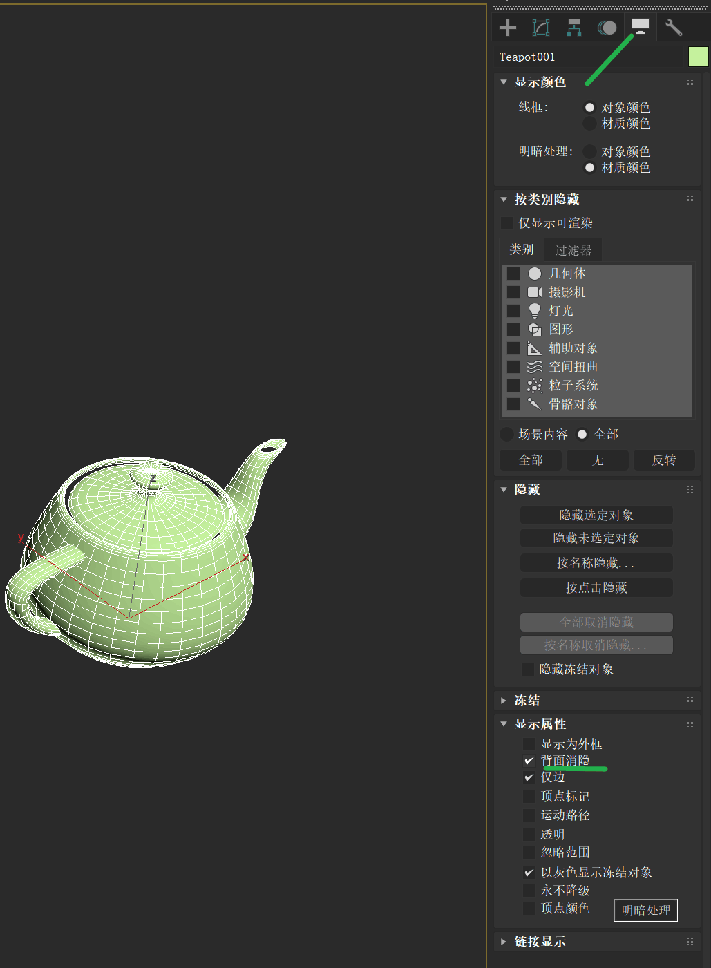711x968 pixels.
Task: Enable 永不降级 checkbox
Action: pos(529,891)
